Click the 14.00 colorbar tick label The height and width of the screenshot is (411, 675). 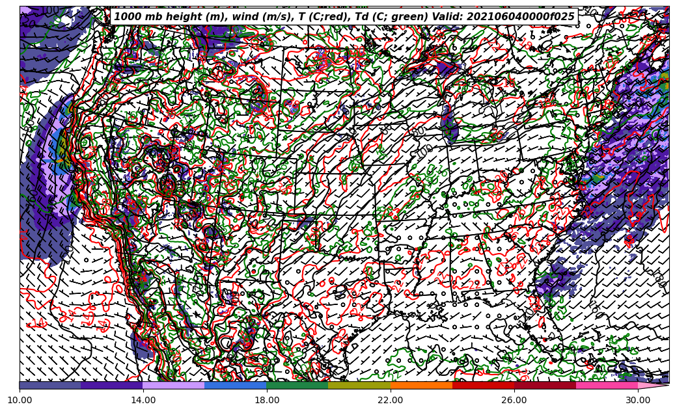pos(143,401)
